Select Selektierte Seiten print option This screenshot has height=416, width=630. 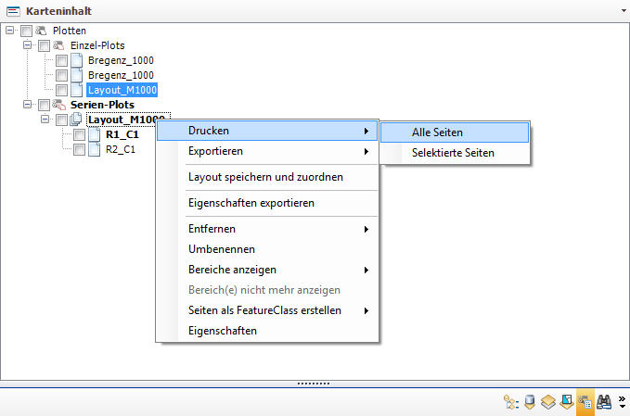tap(455, 153)
